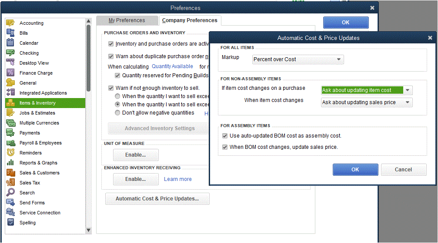Select Don't allow negative quantities option
The height and width of the screenshot is (243, 438).
click(117, 113)
